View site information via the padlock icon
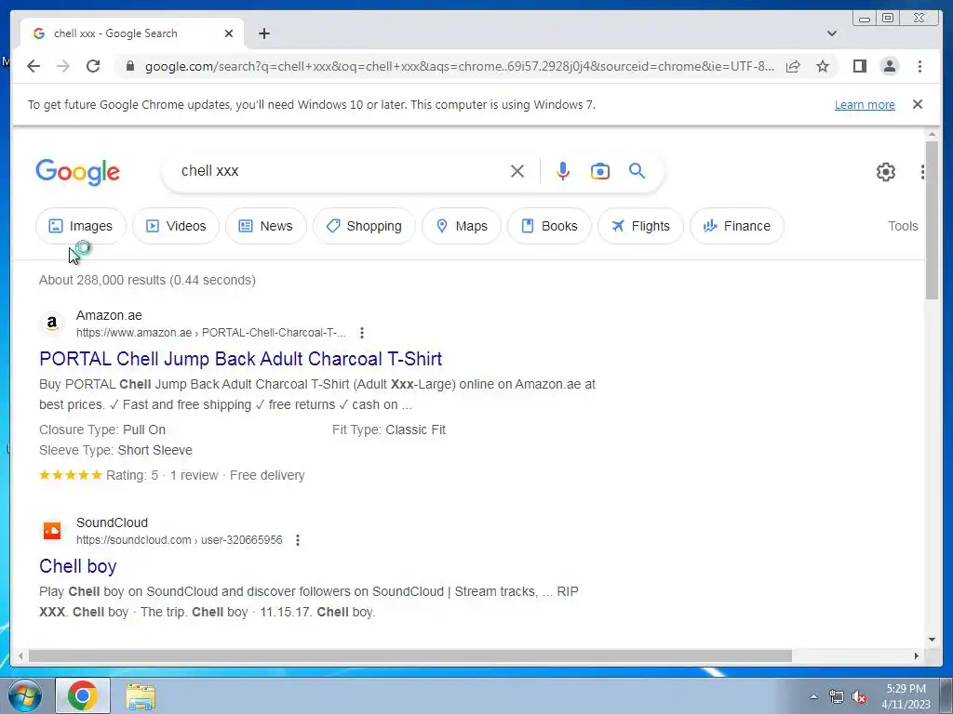953x714 pixels. (129, 66)
